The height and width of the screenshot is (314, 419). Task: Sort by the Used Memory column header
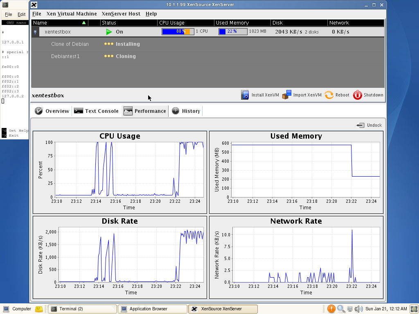pos(242,23)
